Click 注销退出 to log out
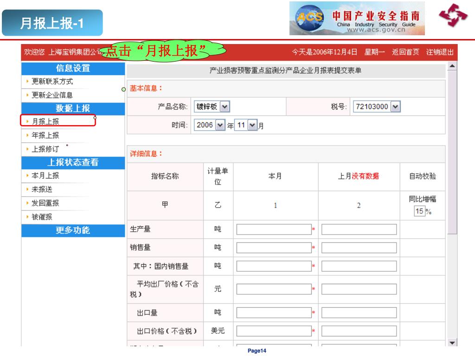This screenshot has height=356, width=475. click(440, 52)
